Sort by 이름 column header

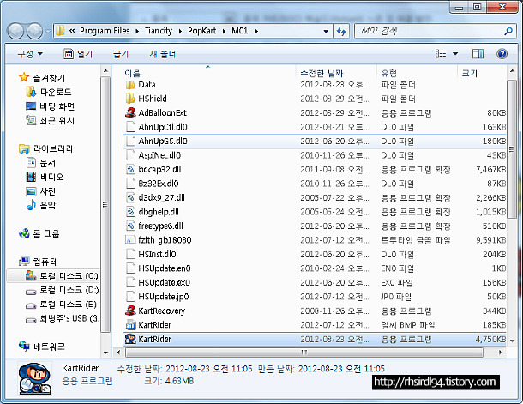[132, 73]
